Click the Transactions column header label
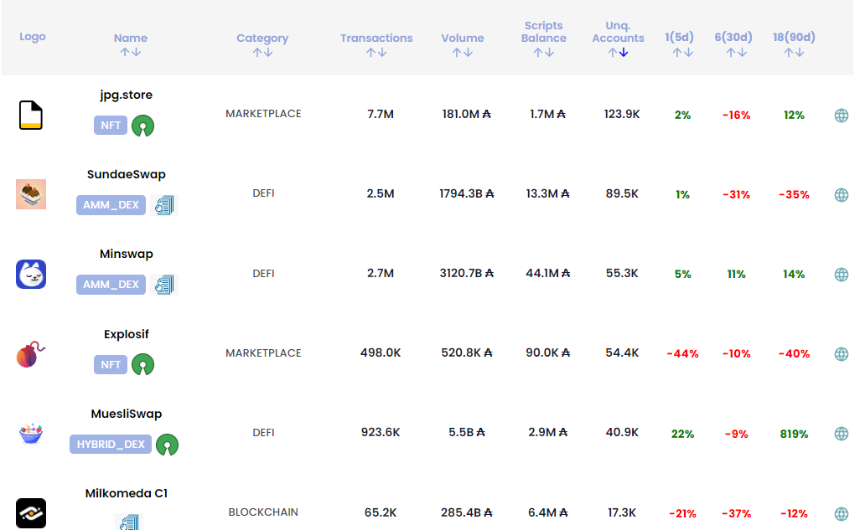Image resolution: width=865 pixels, height=530 pixels. 376,38
